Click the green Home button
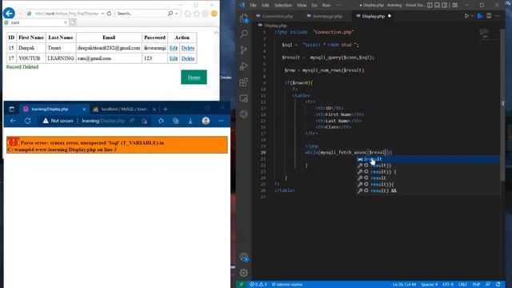Viewport: 512px width, 288px height. click(194, 77)
